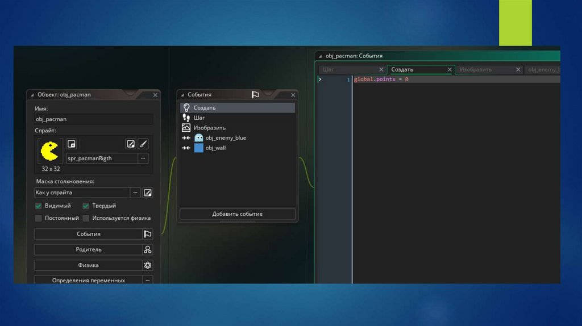Click the spr_pacmanRigth sprite name field

click(102, 158)
